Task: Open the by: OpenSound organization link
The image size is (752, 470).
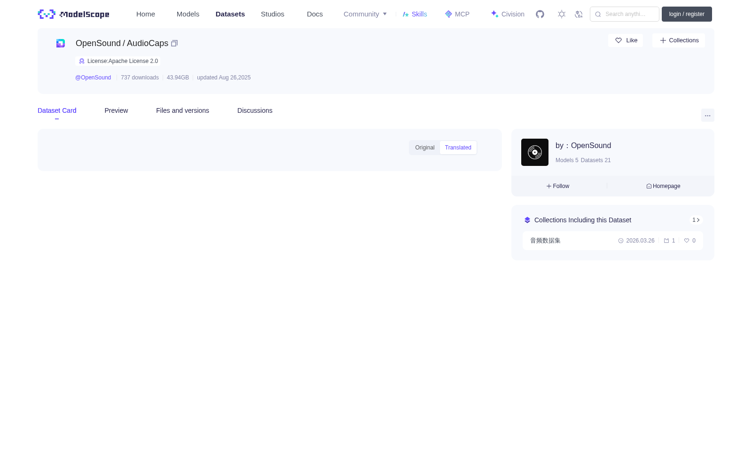Action: (583, 146)
